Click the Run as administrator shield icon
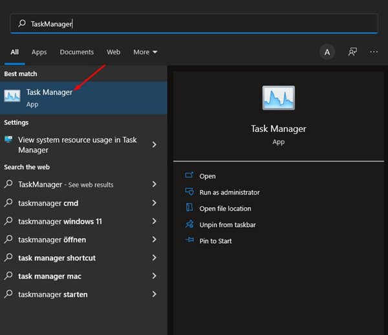Viewport: 388px width, 335px height. click(x=189, y=191)
